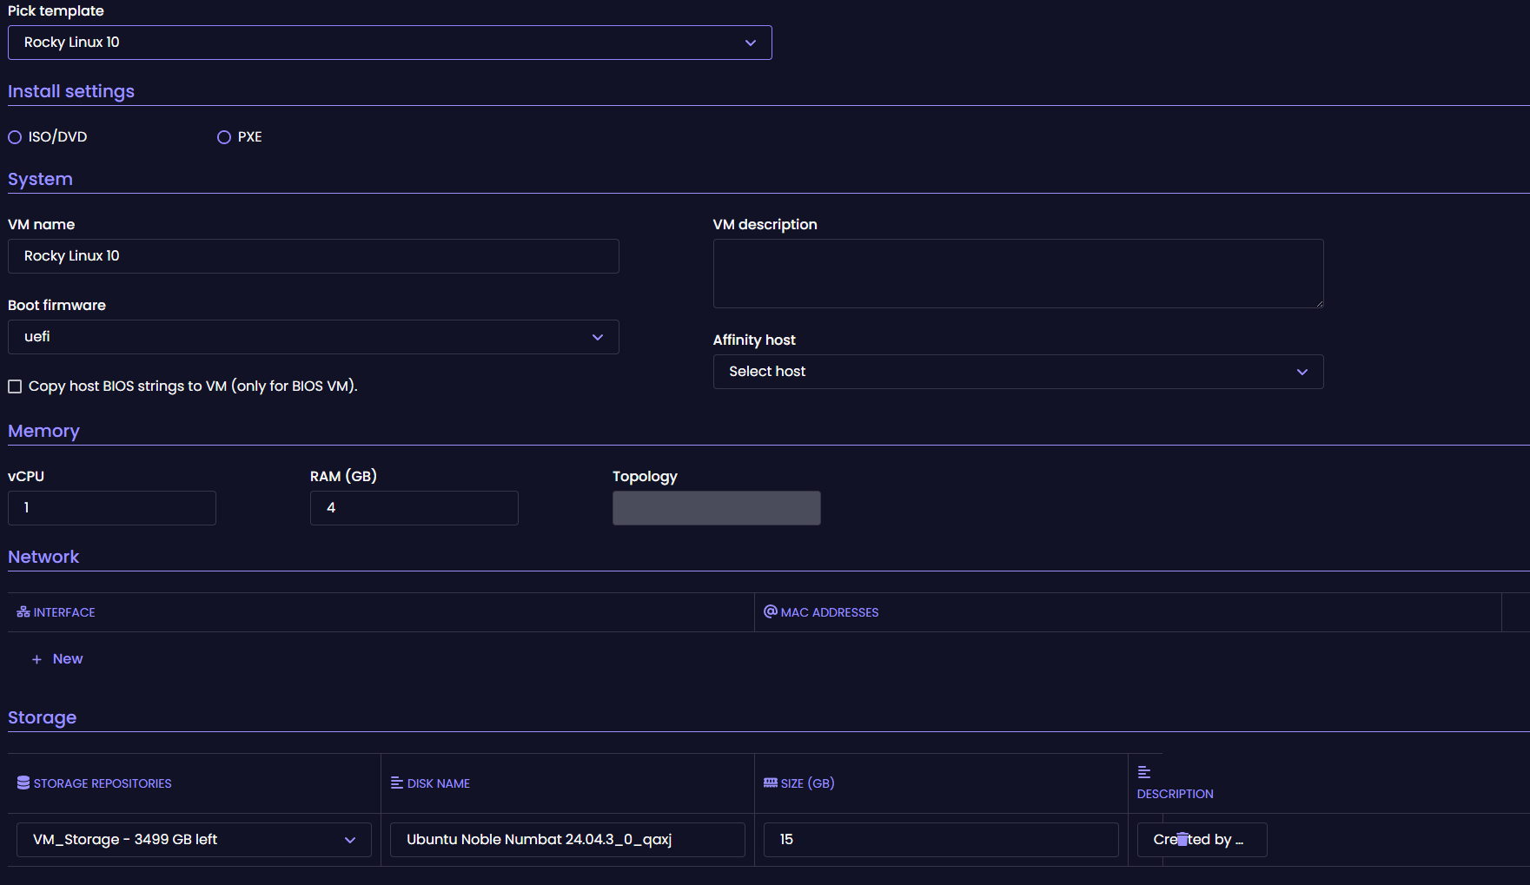Click the @ icon beside MAC Addresses
The height and width of the screenshot is (885, 1530).
[x=768, y=611]
